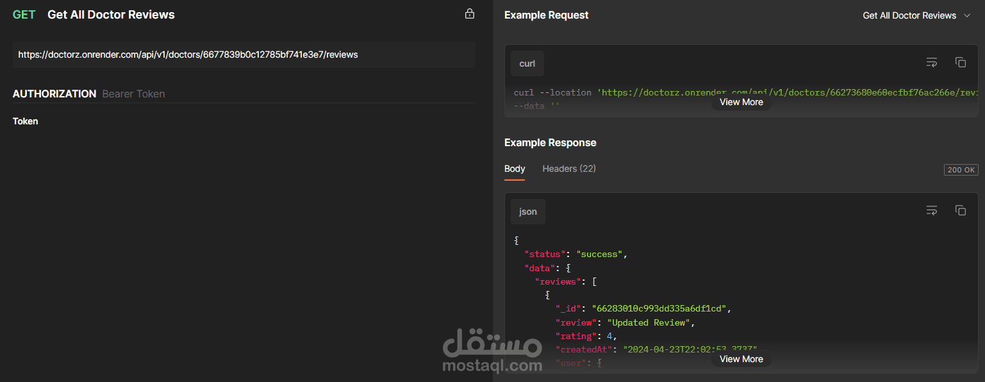Click the Example Response heading
Viewport: 985px width, 382px height.
550,143
